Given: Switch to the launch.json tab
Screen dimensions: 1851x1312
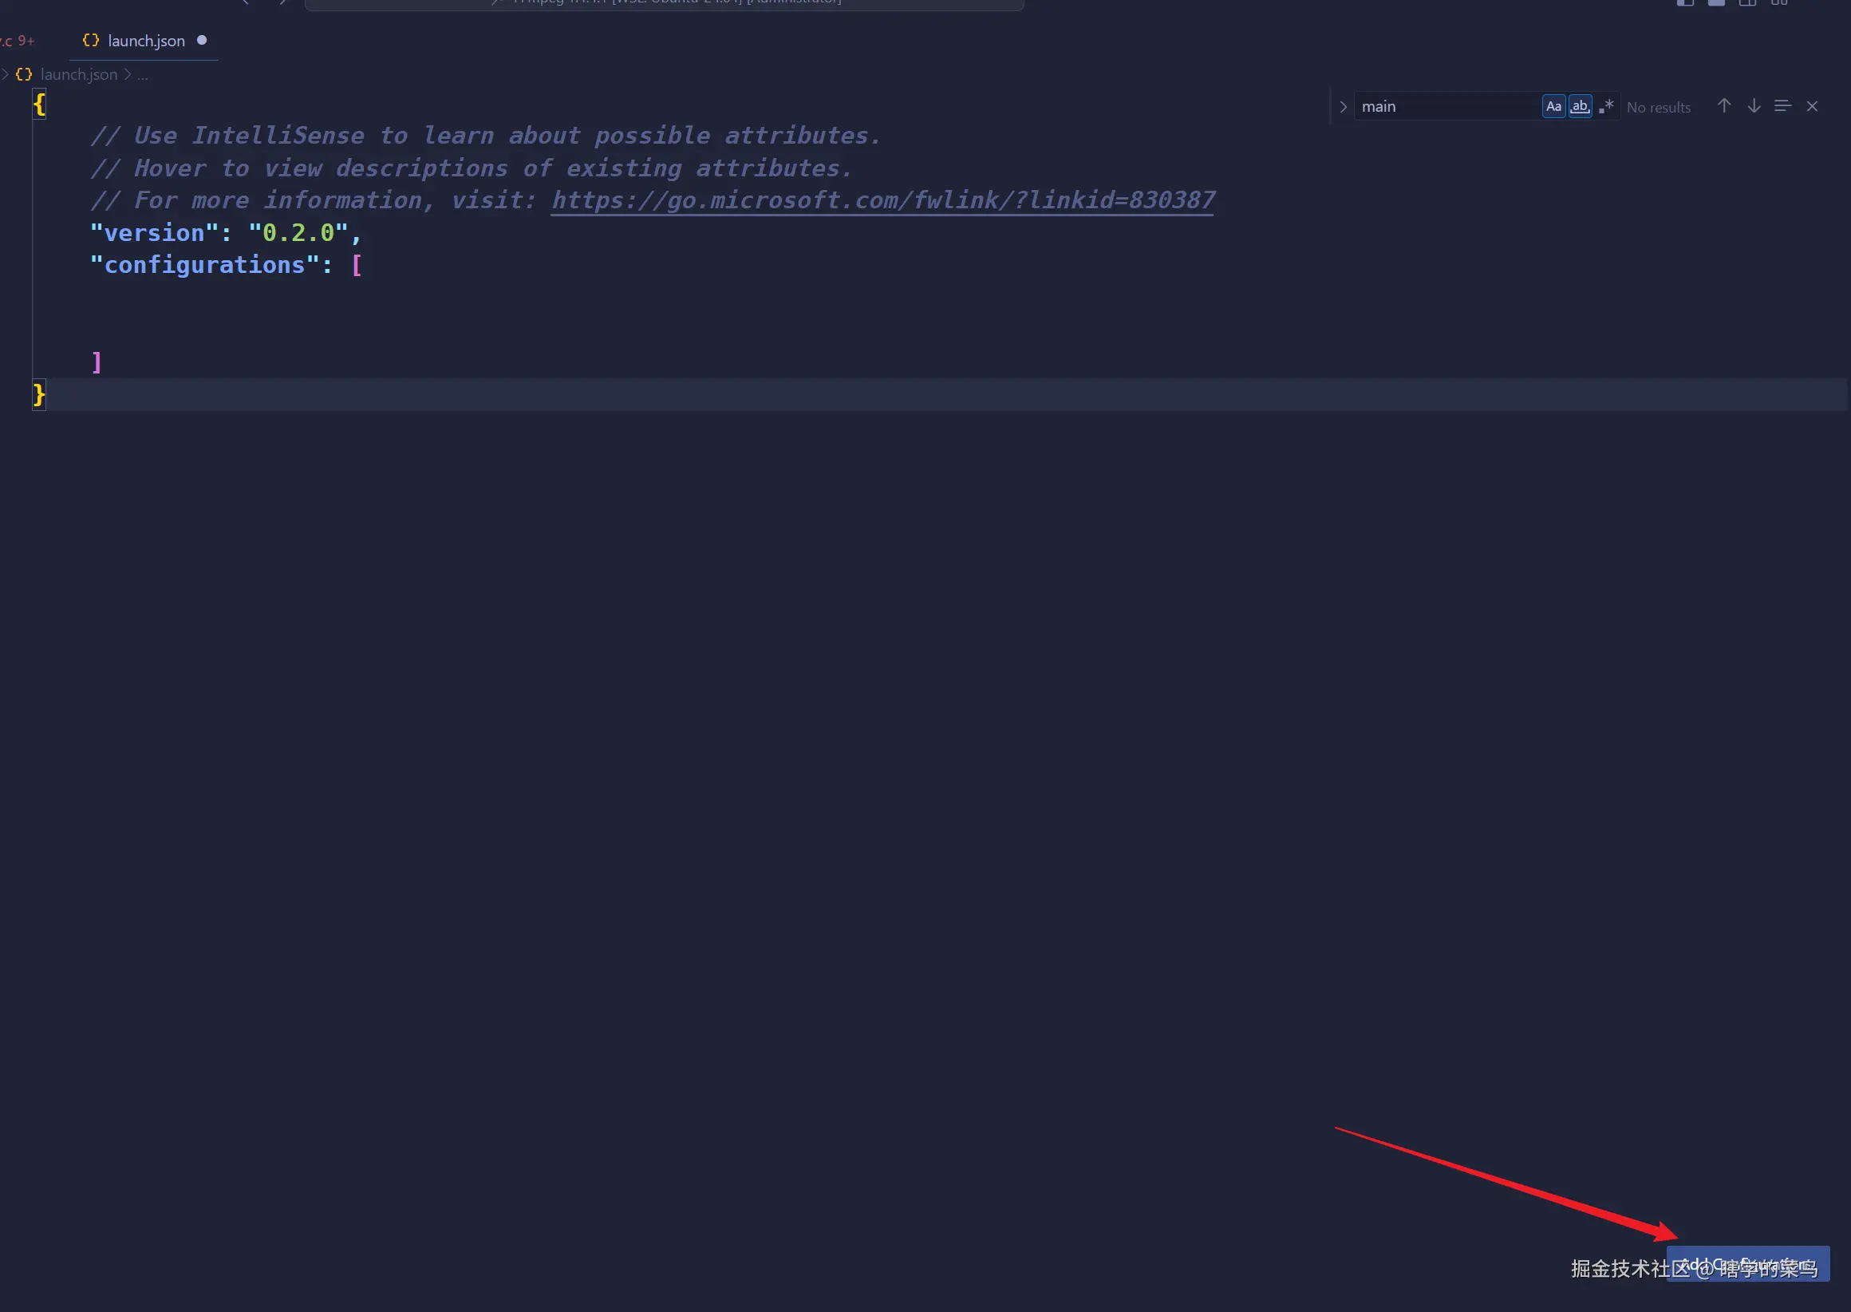Looking at the screenshot, I should pyautogui.click(x=145, y=41).
